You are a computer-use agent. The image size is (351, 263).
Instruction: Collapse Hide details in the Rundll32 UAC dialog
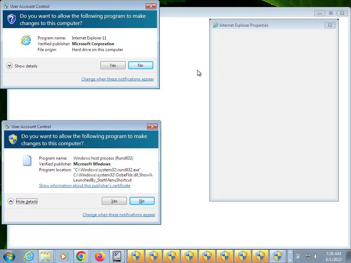pyautogui.click(x=23, y=201)
